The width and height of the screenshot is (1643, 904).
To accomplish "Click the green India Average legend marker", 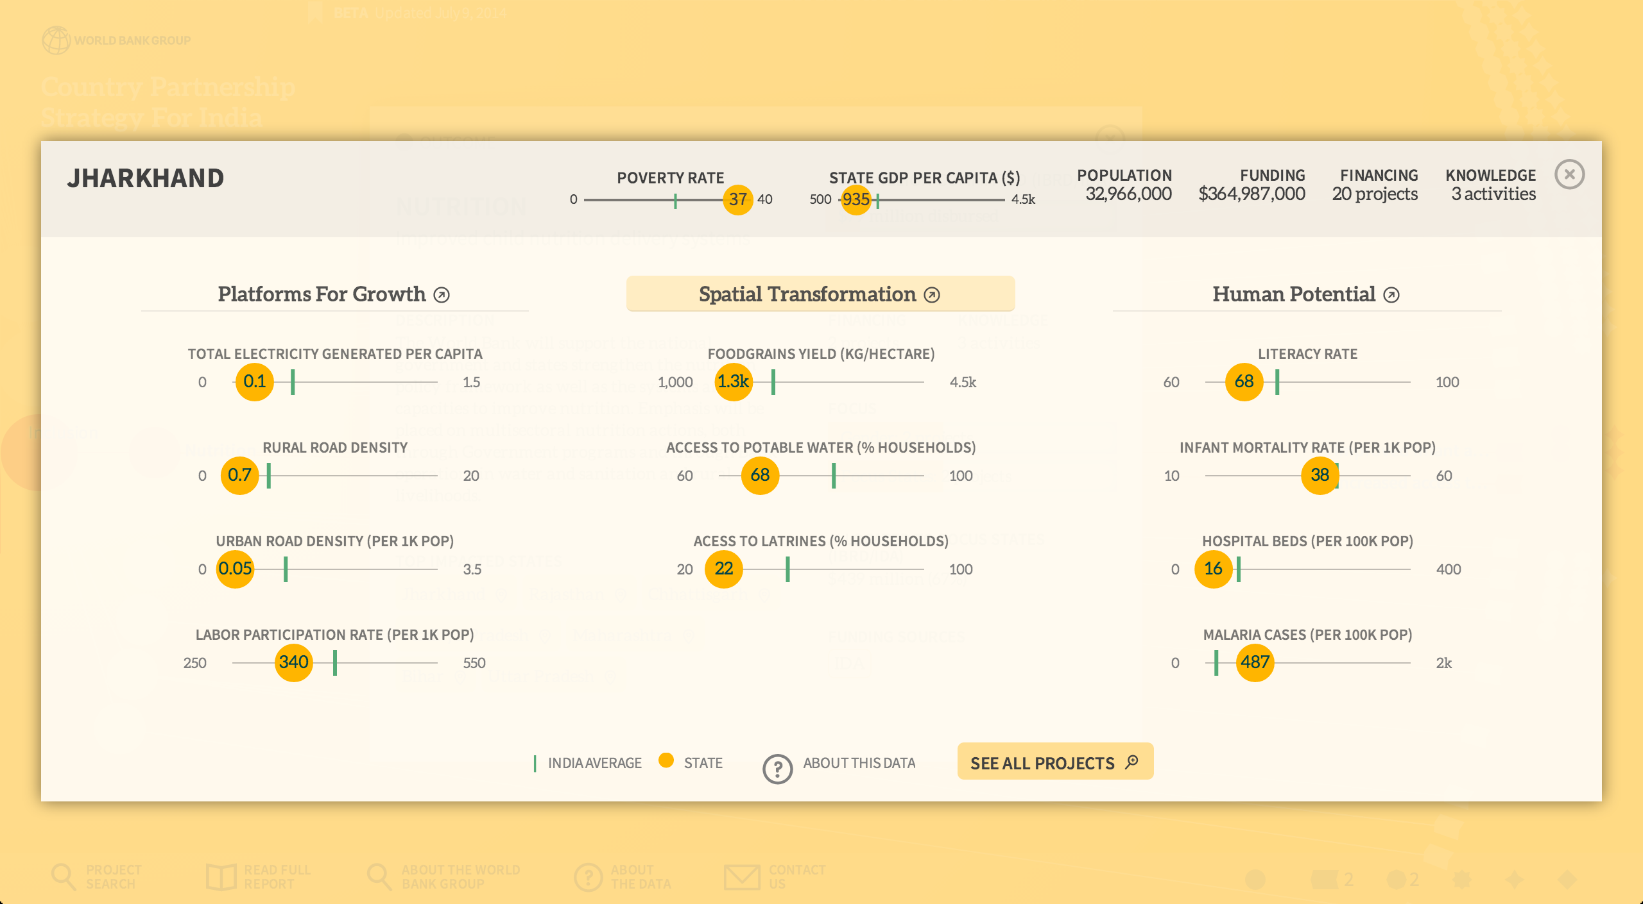I will (x=535, y=763).
